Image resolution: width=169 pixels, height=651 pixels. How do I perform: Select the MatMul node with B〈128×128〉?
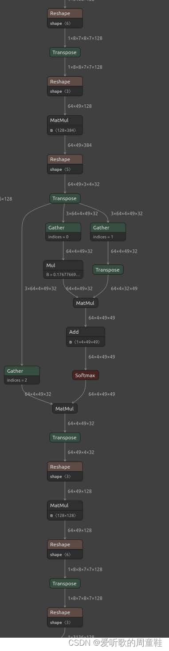pyautogui.click(x=65, y=510)
